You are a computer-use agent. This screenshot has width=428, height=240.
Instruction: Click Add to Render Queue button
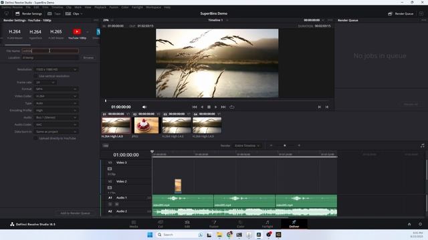click(75, 213)
